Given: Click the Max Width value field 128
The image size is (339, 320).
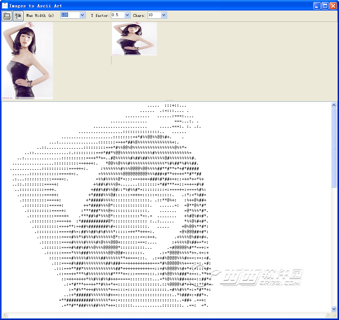Looking at the screenshot, I should click(70, 15).
